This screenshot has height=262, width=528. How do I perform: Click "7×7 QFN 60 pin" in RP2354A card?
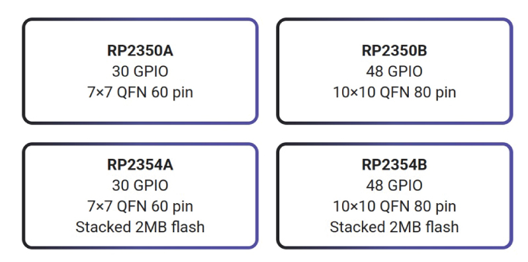pos(140,206)
